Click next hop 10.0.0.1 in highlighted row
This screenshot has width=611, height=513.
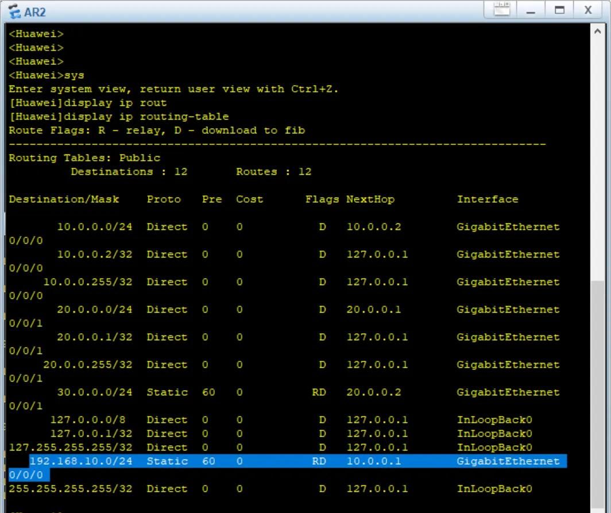point(373,461)
